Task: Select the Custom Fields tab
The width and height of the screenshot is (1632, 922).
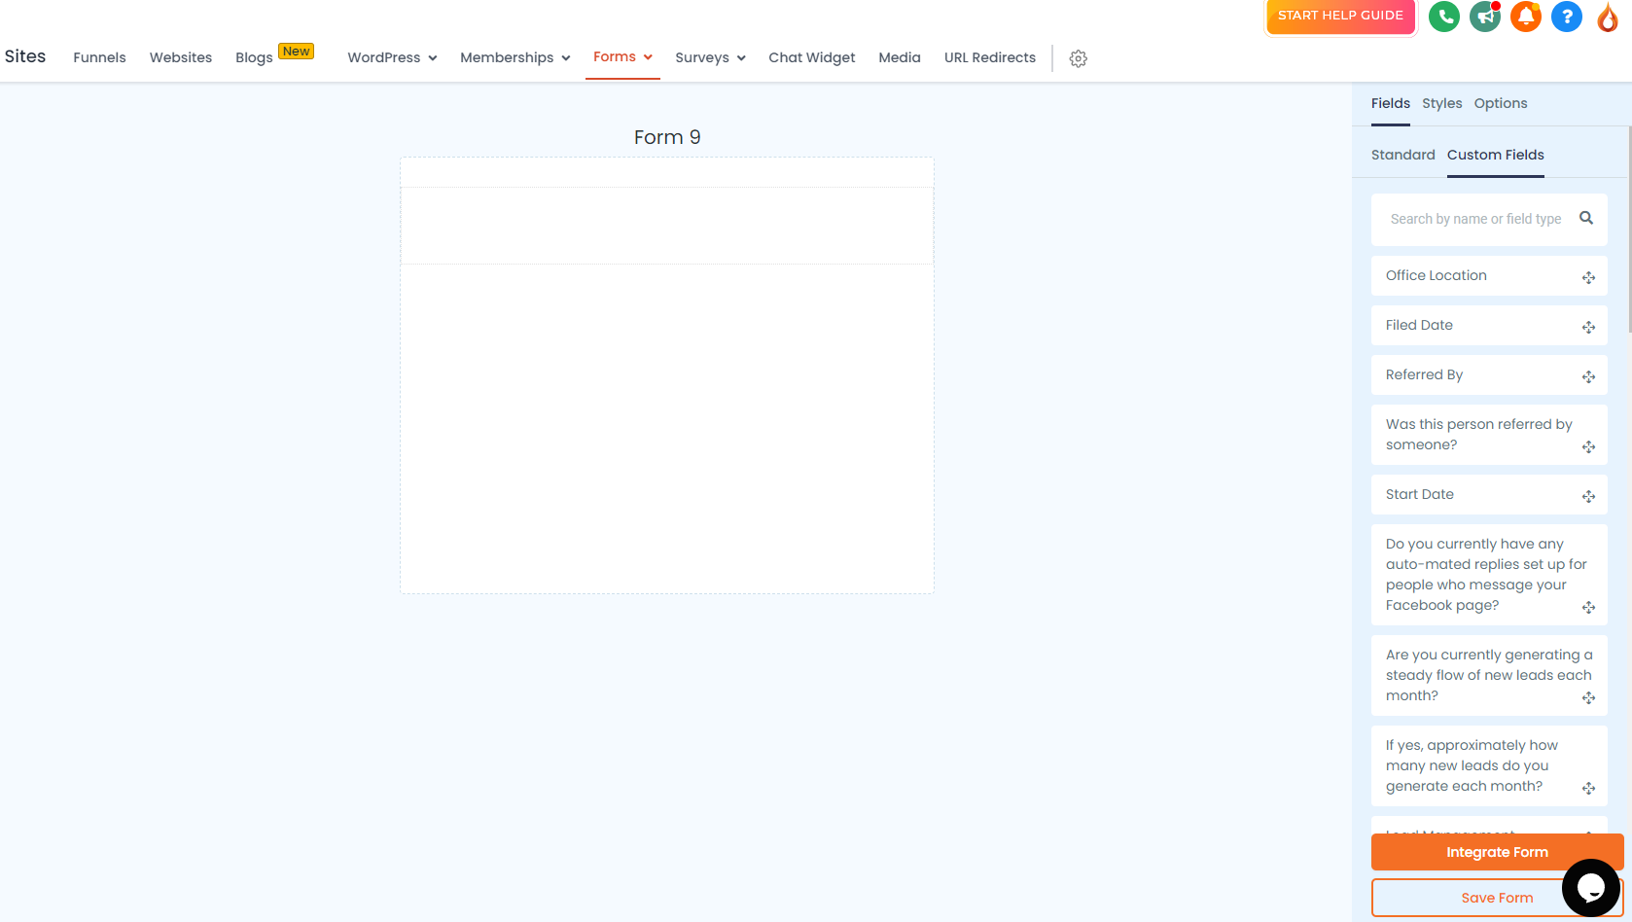Action: click(1495, 155)
